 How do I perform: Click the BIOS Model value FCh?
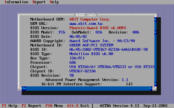[x=62, y=32]
